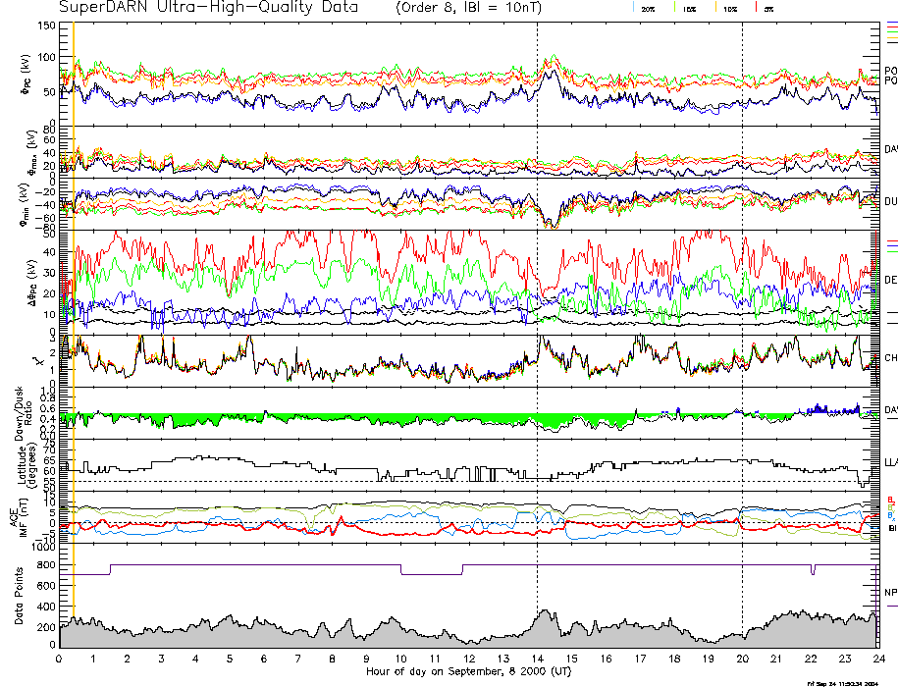Click the timestamp text in bottom-right corner
Screen dimensions: 898x687
(840, 683)
